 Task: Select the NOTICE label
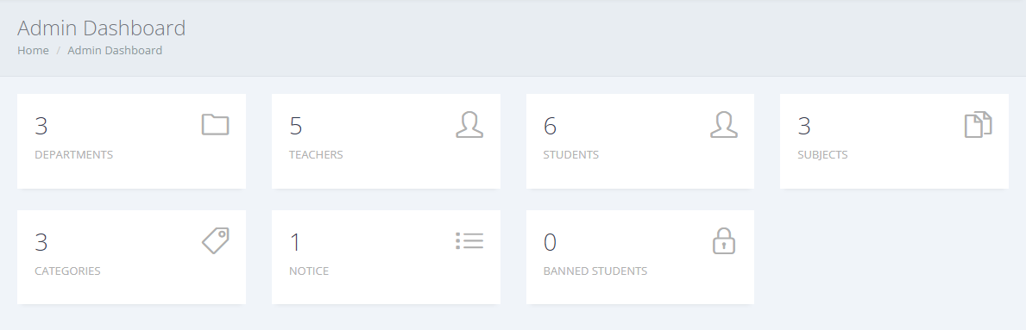pyautogui.click(x=309, y=271)
